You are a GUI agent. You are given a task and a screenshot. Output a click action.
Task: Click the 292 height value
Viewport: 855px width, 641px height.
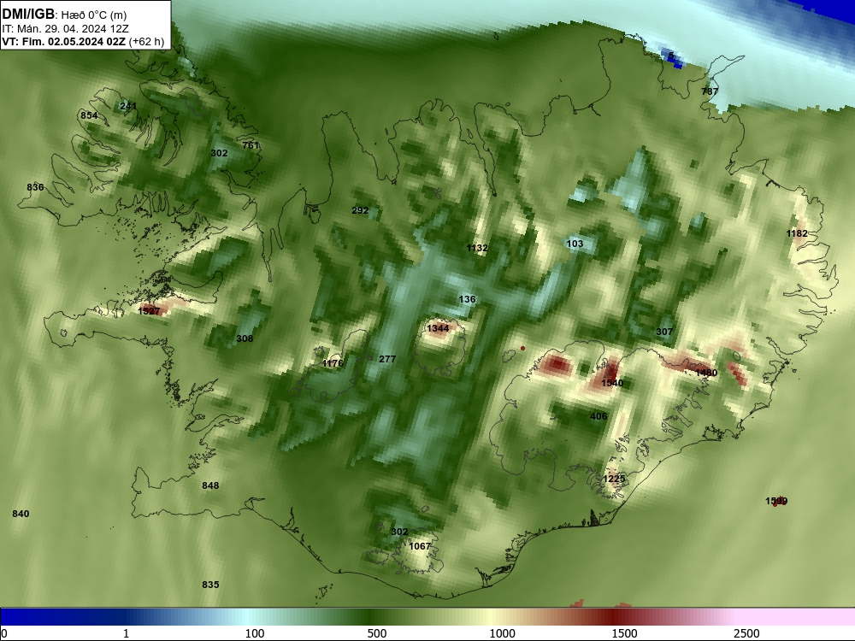360,210
